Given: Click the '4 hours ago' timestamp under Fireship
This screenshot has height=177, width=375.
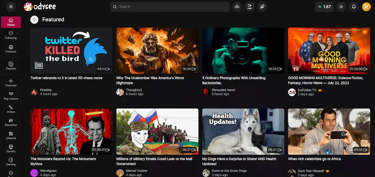Looking at the screenshot, I should [x=49, y=94].
